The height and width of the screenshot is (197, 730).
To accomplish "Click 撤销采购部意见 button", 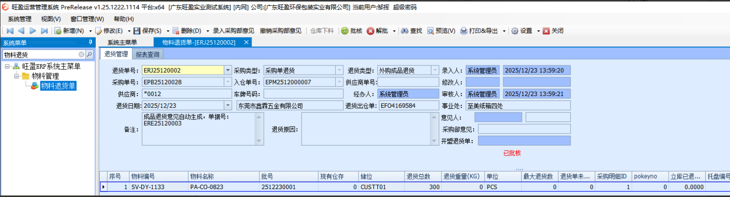I will click(281, 31).
